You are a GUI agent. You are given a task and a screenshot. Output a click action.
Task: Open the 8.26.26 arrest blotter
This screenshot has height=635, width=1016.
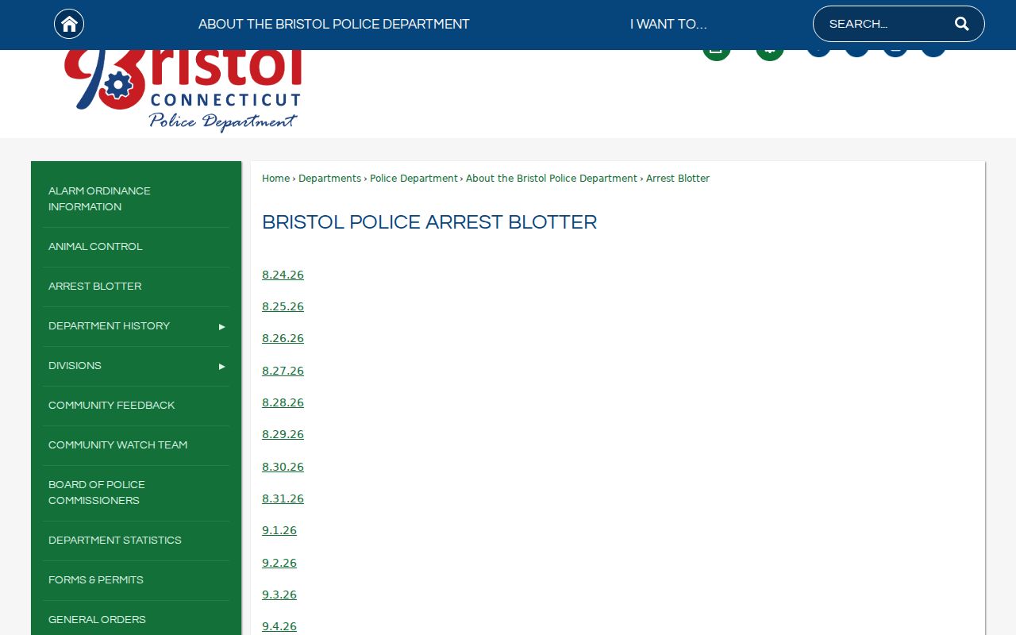(283, 339)
